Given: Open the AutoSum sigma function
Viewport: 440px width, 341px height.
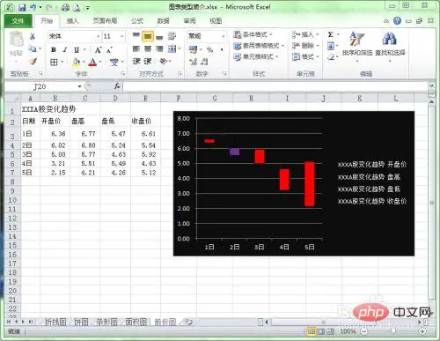Looking at the screenshot, I should (331, 34).
